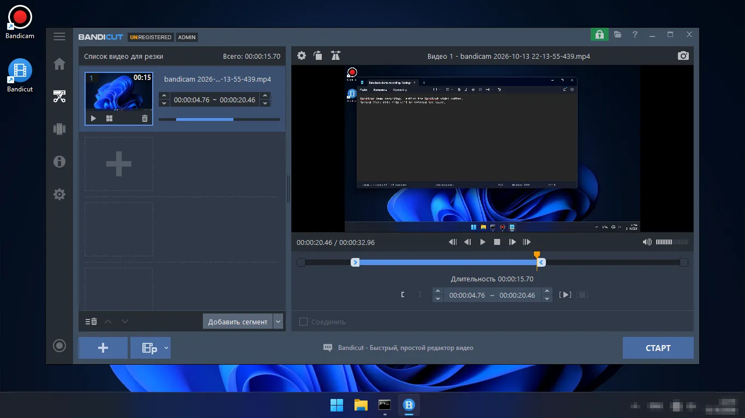Delete the segment using its trash icon
The height and width of the screenshot is (418, 745).
point(145,118)
